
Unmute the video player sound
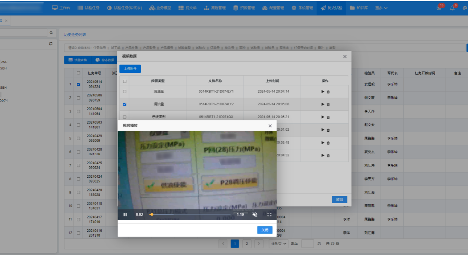coord(255,215)
